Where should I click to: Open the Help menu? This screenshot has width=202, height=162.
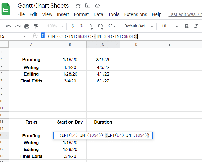tap(156, 14)
